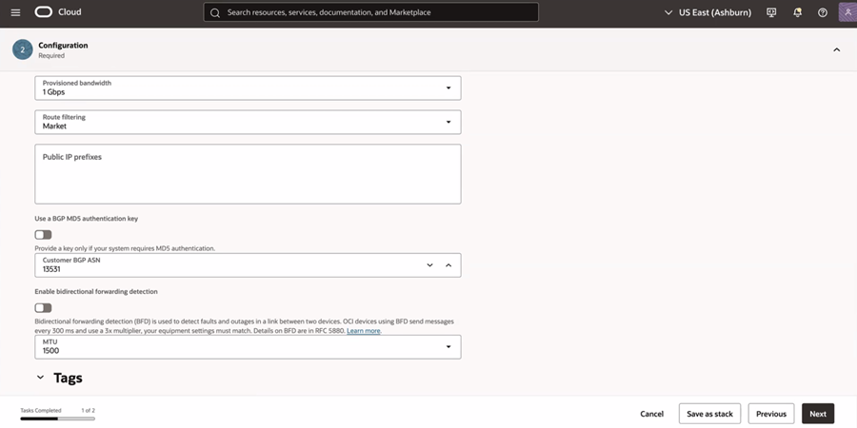The height and width of the screenshot is (428, 857).
Task: Click the Next button
Action: coord(818,414)
